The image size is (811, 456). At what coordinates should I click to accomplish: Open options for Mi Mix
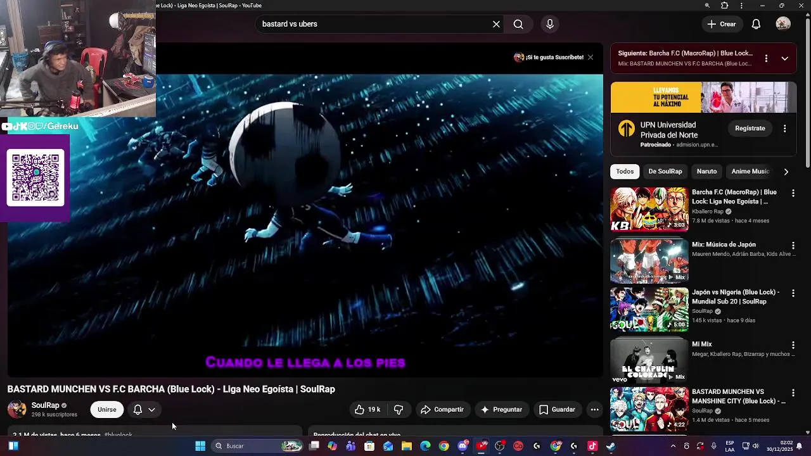[x=793, y=345]
